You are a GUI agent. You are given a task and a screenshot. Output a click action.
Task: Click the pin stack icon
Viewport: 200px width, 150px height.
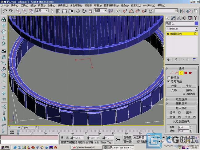click(x=169, y=60)
